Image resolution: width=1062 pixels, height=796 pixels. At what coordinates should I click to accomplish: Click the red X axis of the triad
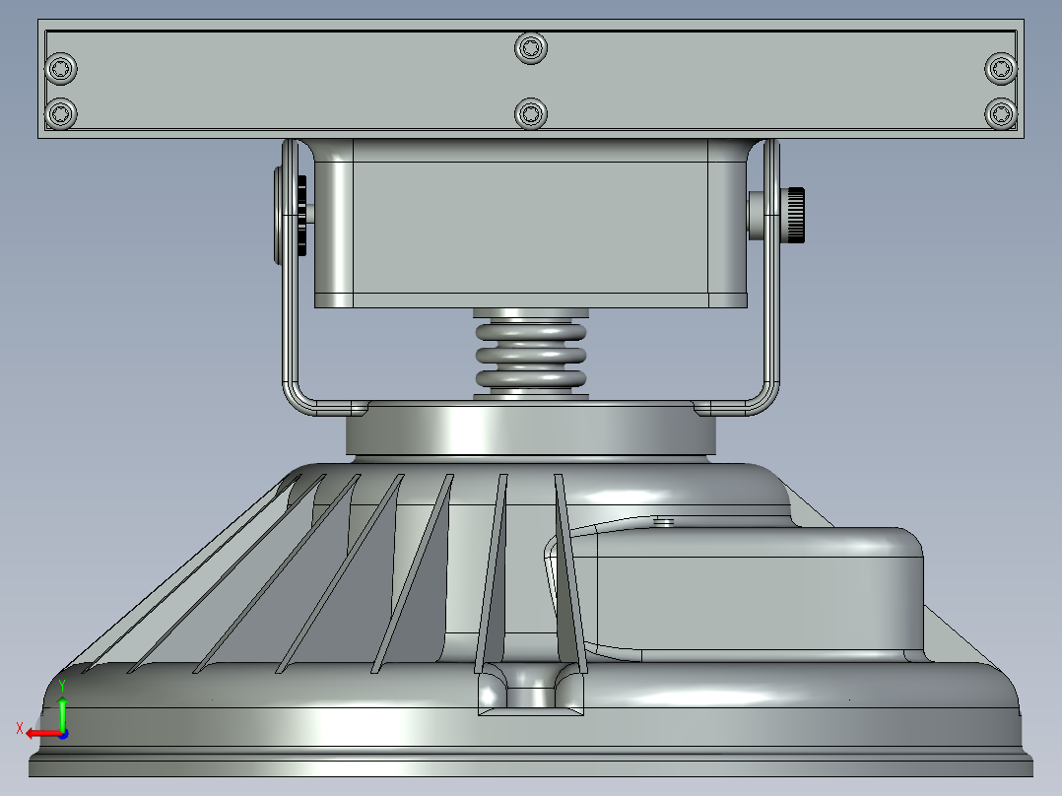(42, 734)
